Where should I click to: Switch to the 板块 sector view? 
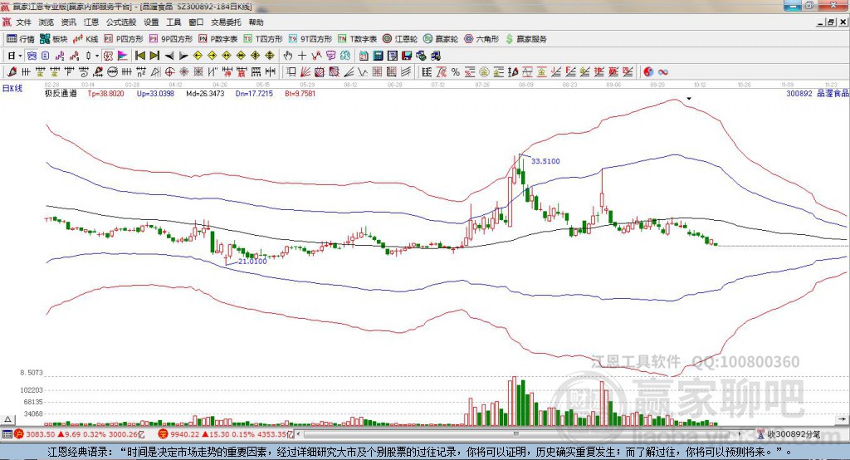coord(54,39)
